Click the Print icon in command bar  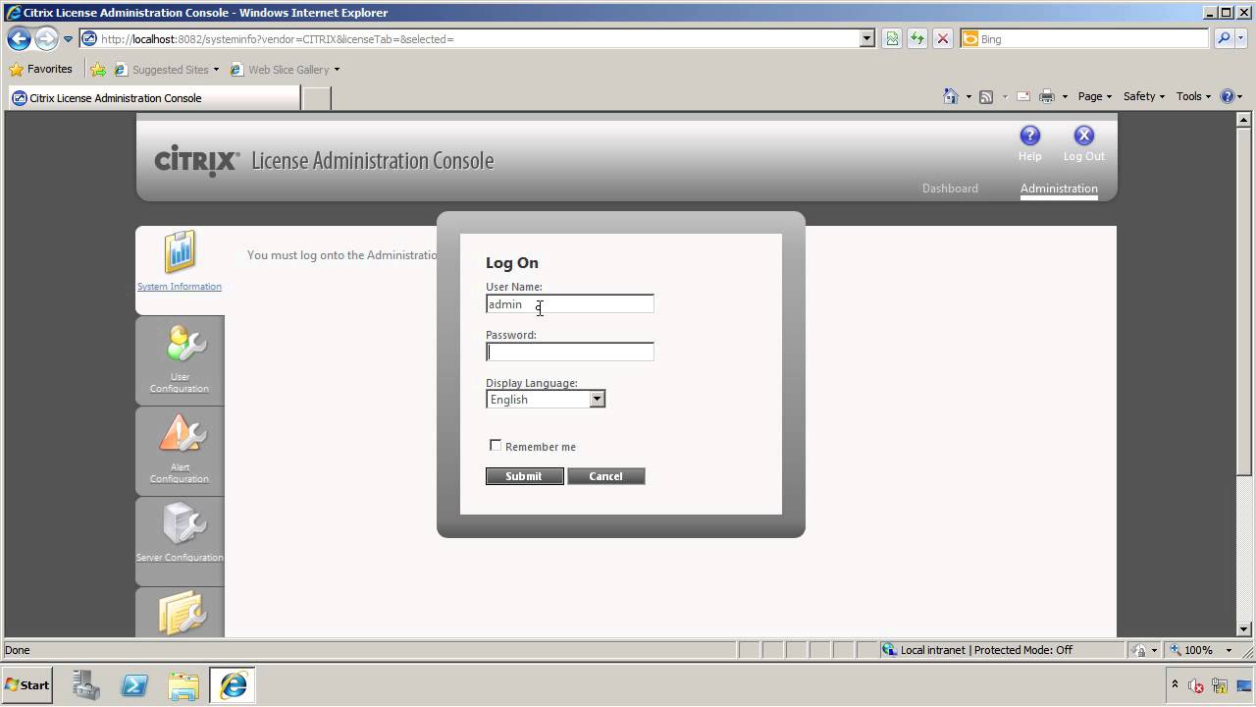[1047, 96]
